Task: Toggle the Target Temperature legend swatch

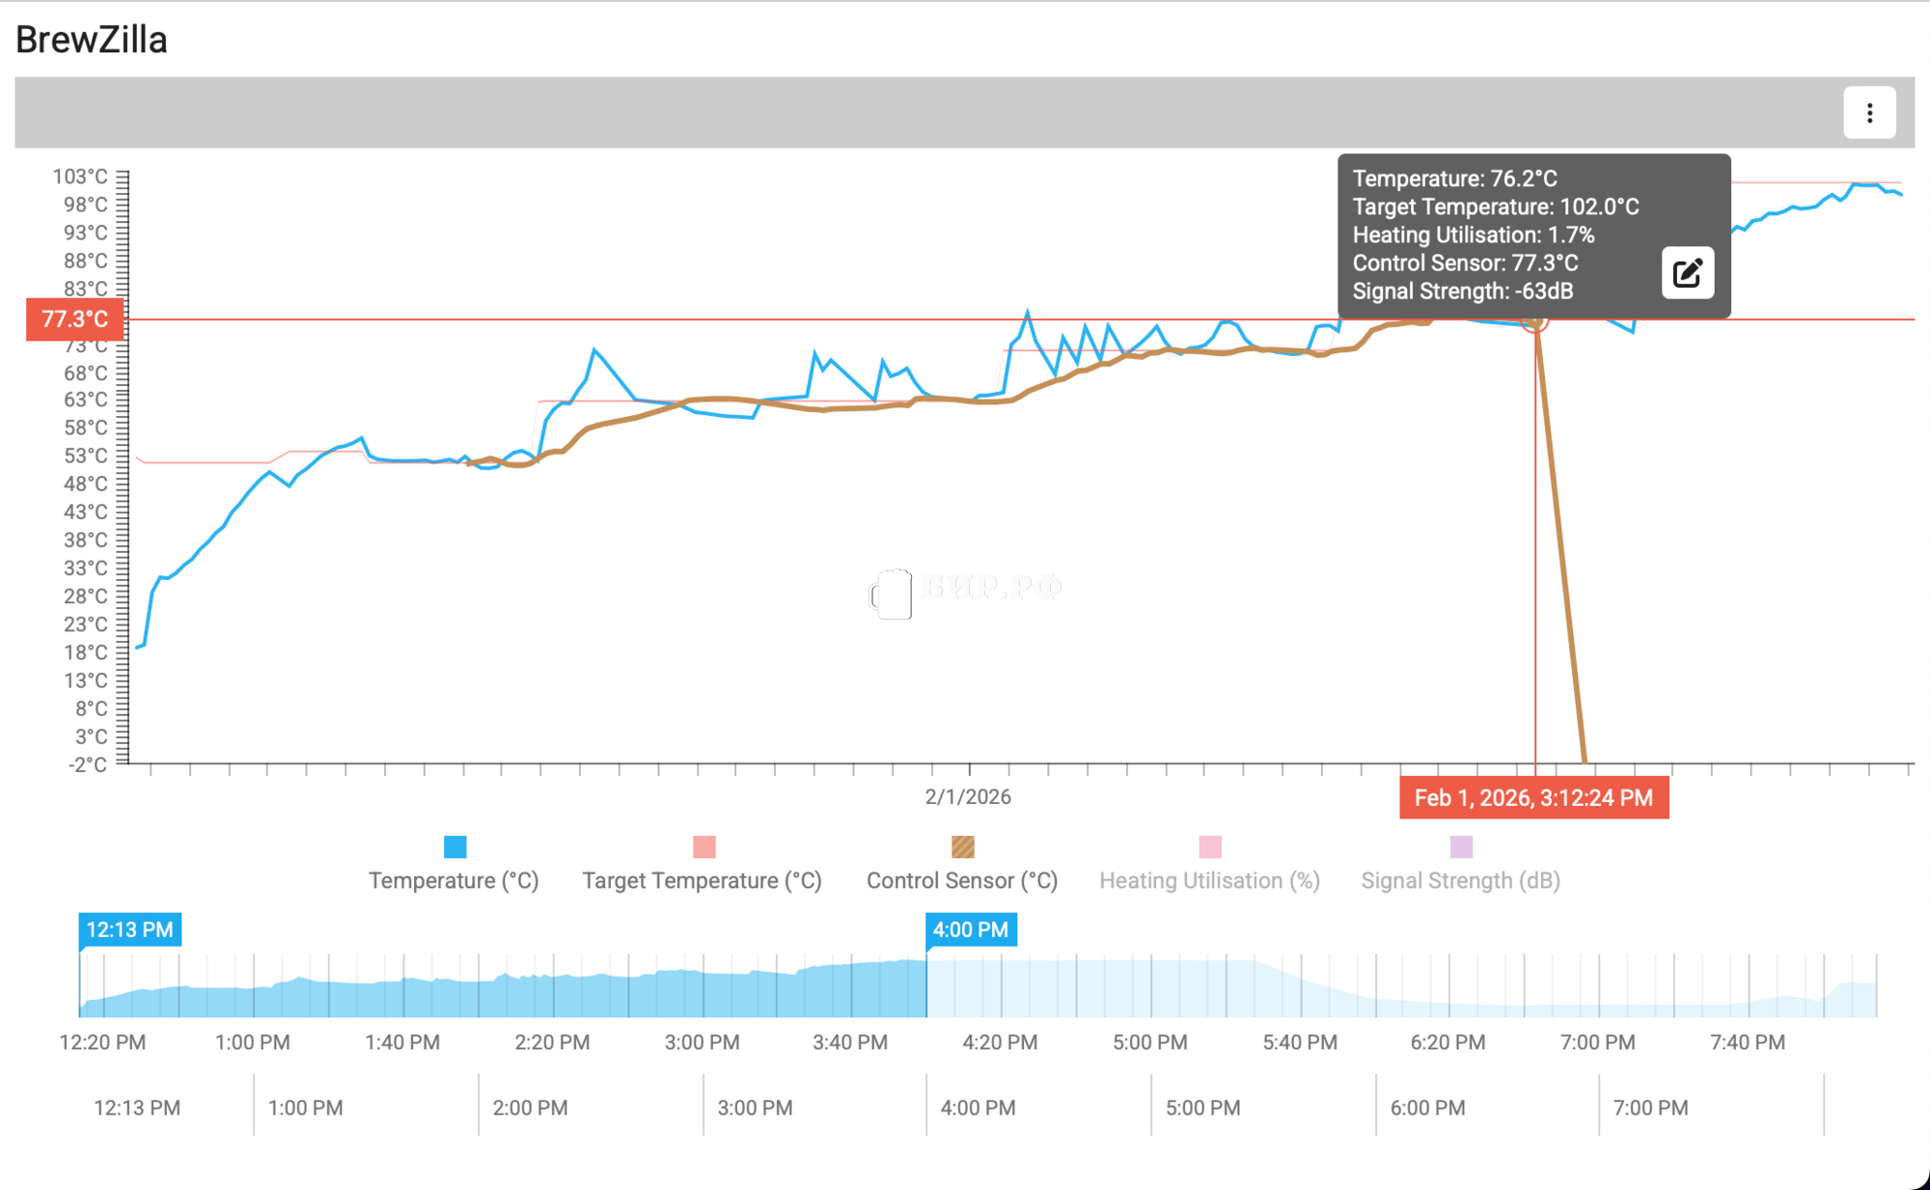Action: 703,846
